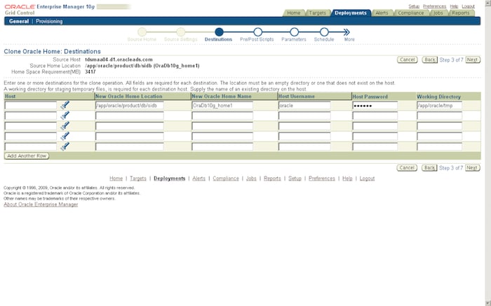Click Logout link in header
This screenshot has width=491, height=306.
(x=468, y=6)
